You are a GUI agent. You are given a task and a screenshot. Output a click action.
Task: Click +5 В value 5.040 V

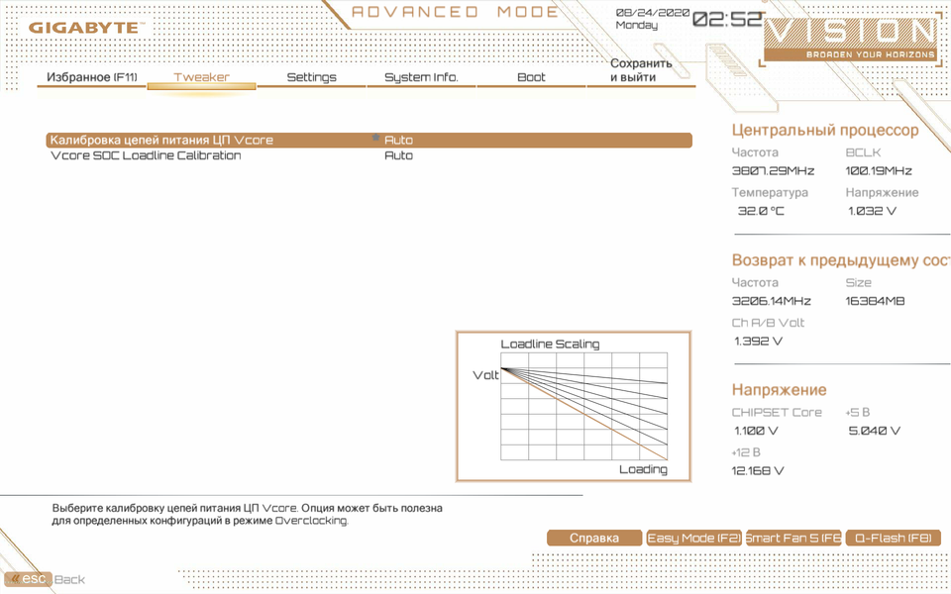click(875, 431)
